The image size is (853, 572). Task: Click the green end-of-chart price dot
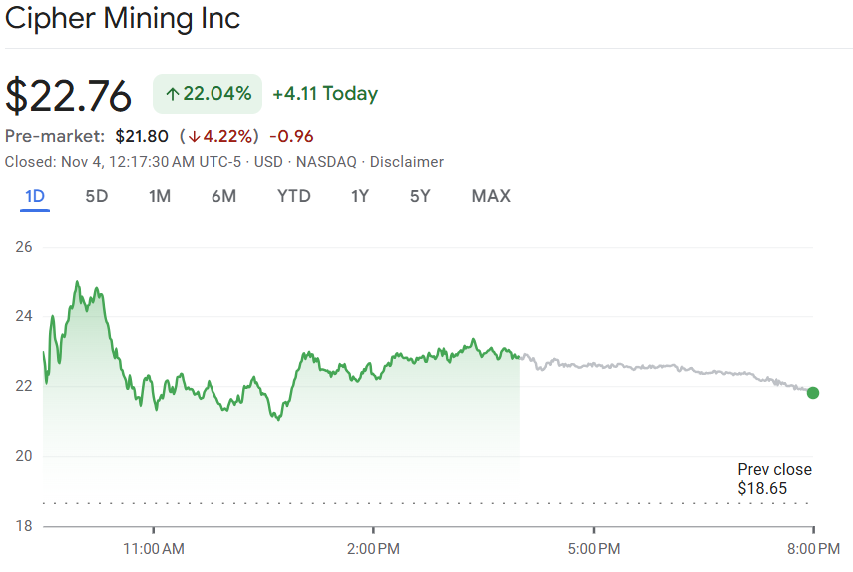[x=813, y=393]
